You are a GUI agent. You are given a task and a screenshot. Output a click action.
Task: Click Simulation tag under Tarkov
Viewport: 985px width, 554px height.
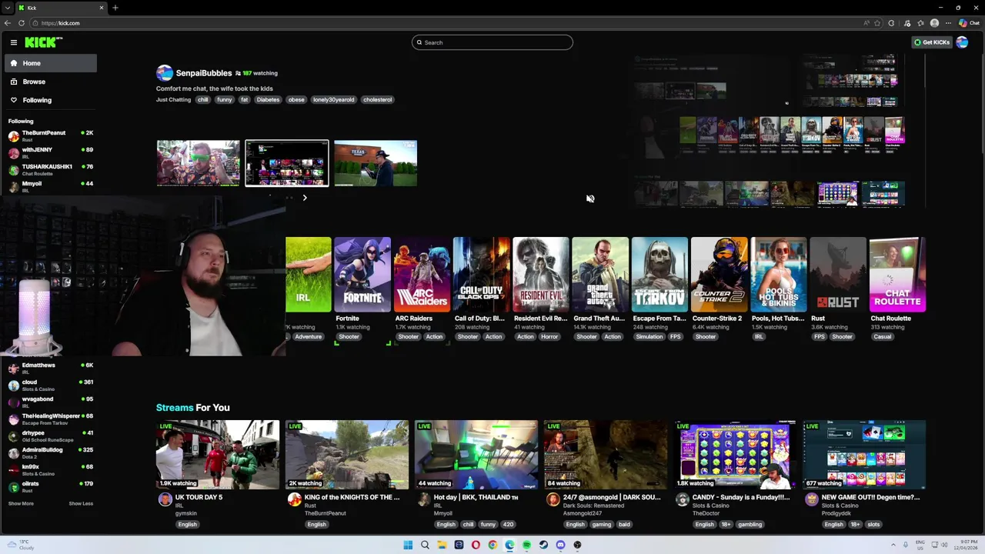649,336
